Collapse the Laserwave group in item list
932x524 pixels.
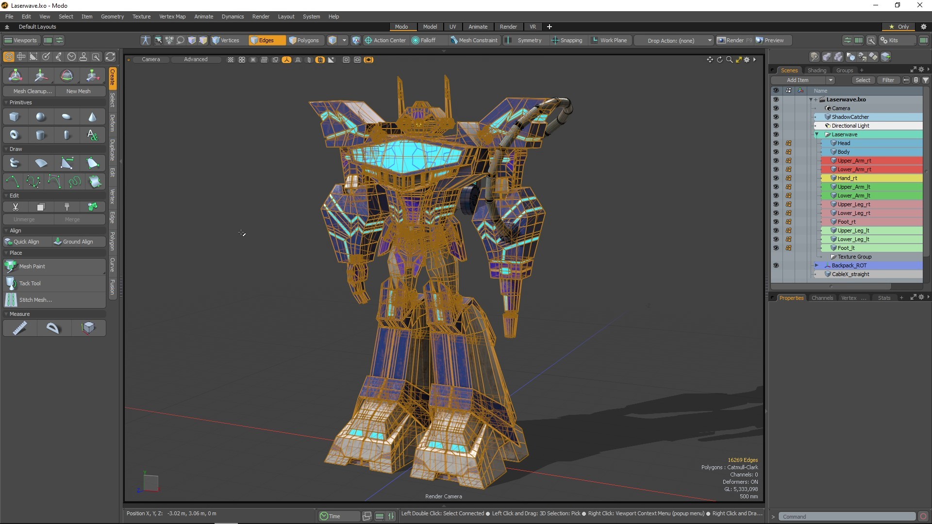click(x=816, y=134)
